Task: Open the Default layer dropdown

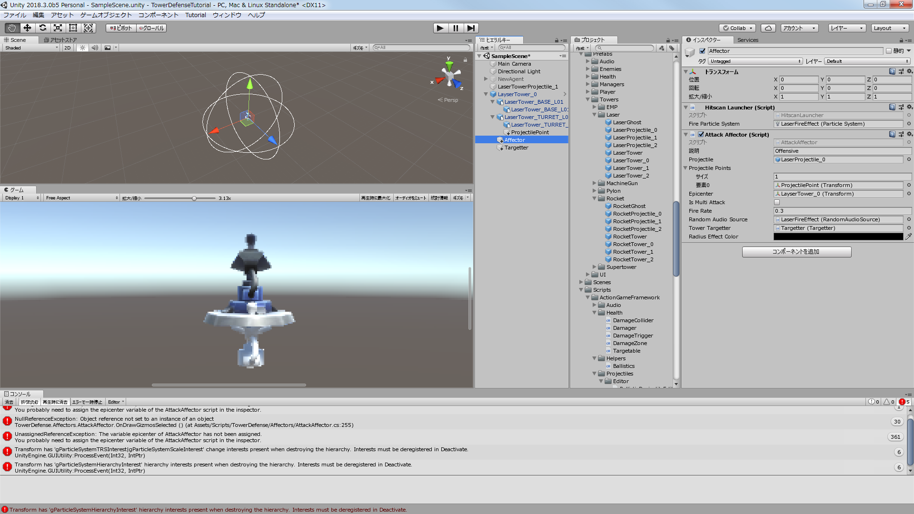Action: pos(867,61)
